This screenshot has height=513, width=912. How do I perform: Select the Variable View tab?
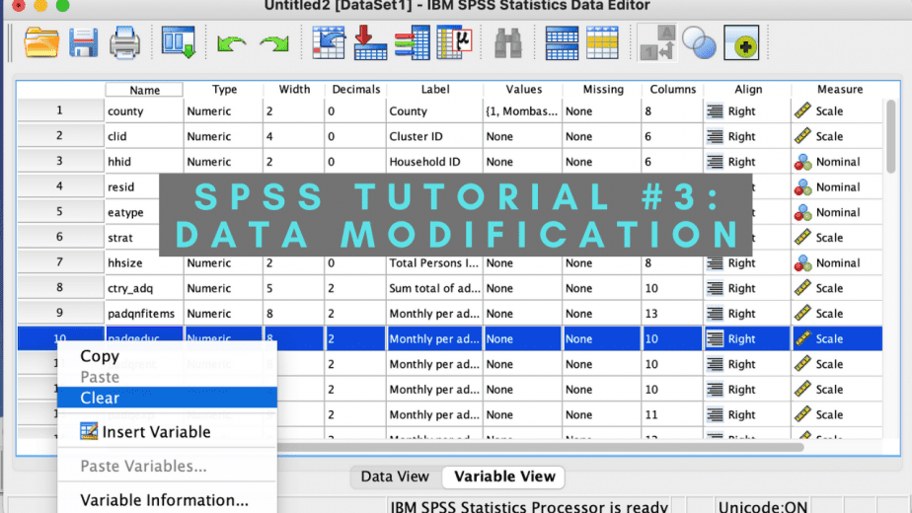coord(504,476)
